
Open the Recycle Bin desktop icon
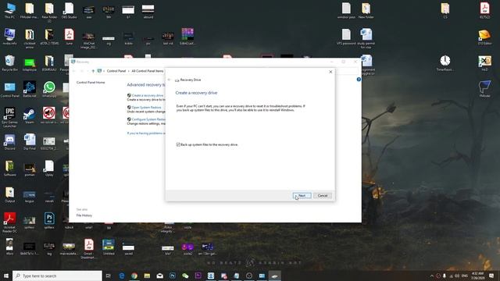pos(9,63)
